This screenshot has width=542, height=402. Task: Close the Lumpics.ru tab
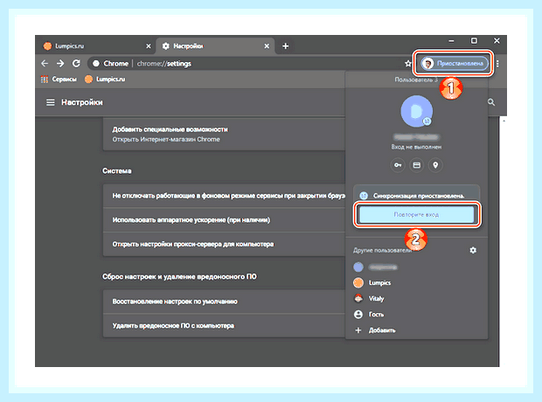tap(149, 46)
